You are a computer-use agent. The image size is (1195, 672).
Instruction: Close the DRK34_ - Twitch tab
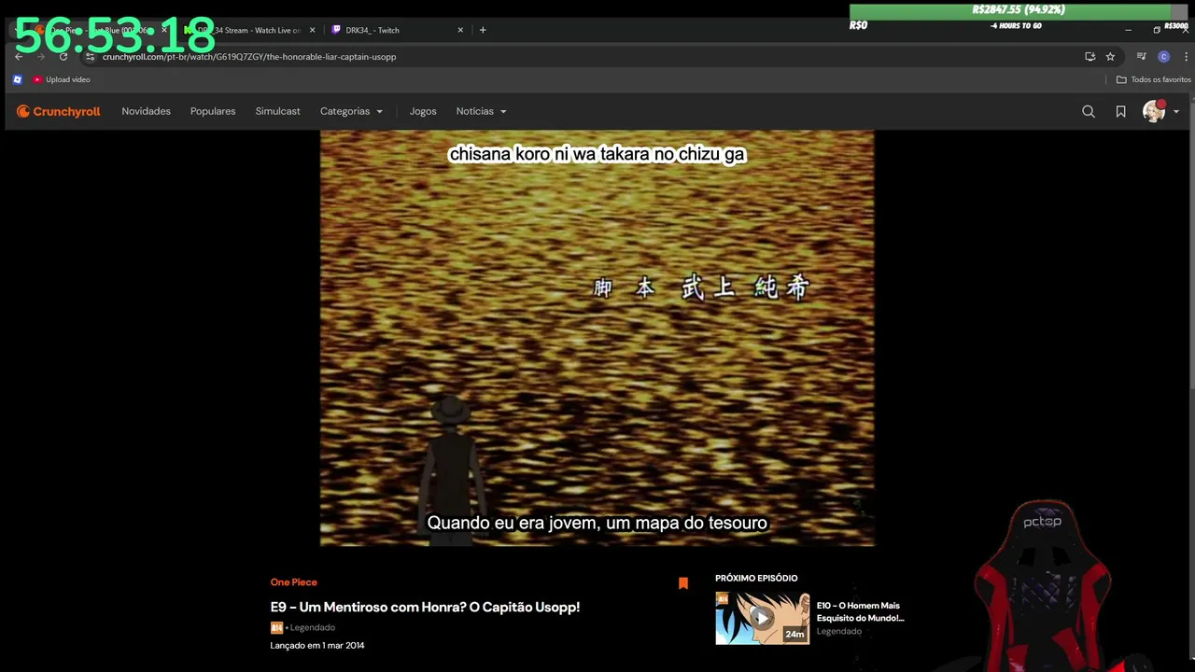(460, 30)
